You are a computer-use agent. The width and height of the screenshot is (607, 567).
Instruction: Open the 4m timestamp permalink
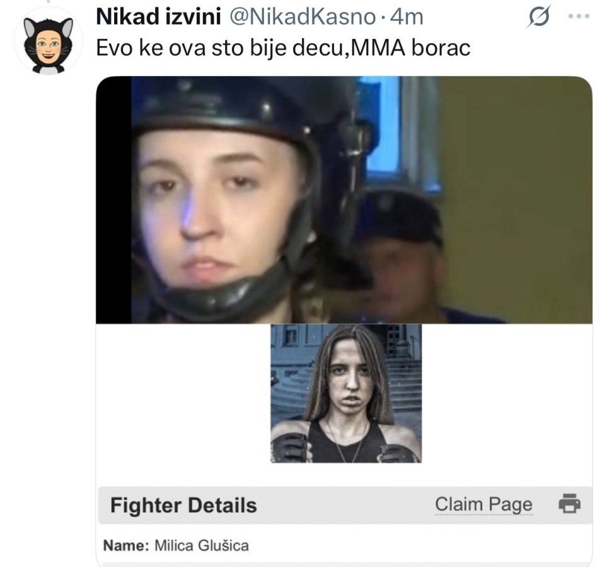407,18
